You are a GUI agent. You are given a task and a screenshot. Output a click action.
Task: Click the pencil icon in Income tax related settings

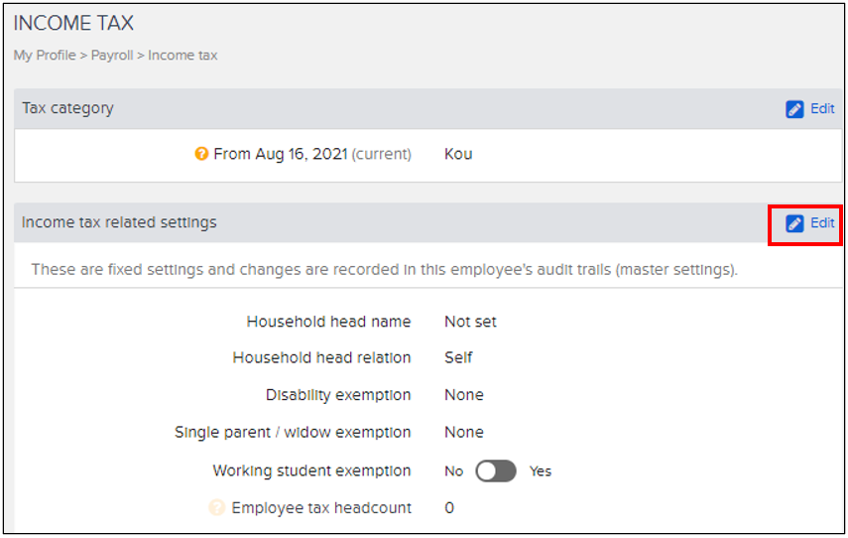794,223
